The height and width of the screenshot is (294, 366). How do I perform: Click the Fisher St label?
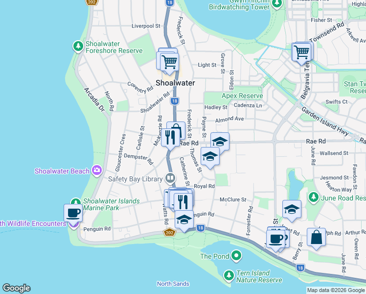point(321,20)
